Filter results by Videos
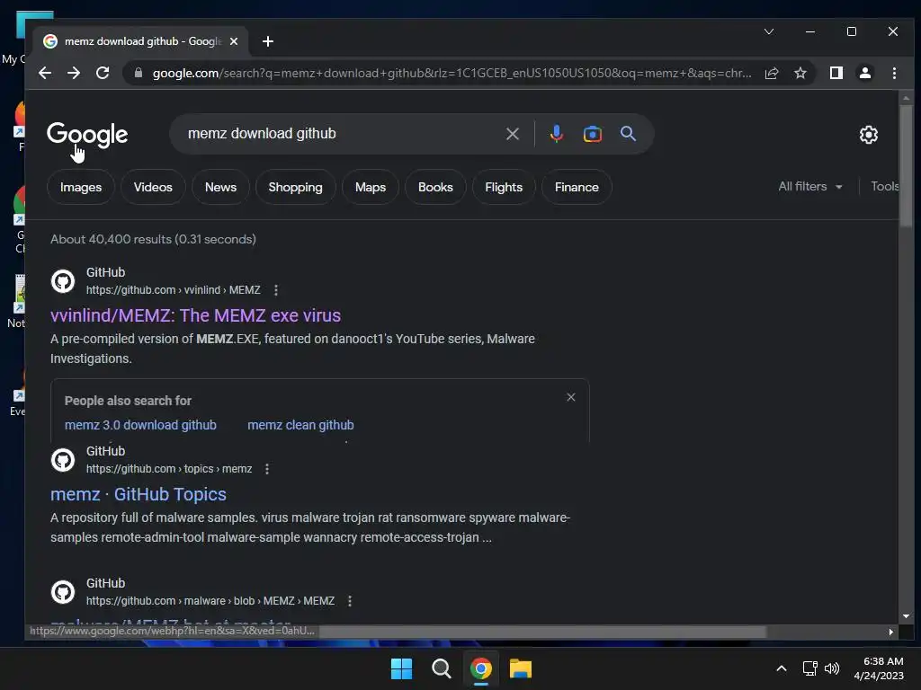 click(x=153, y=187)
